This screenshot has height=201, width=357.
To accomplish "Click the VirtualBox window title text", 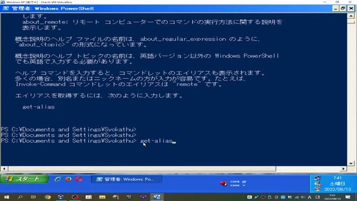I will [39, 2].
